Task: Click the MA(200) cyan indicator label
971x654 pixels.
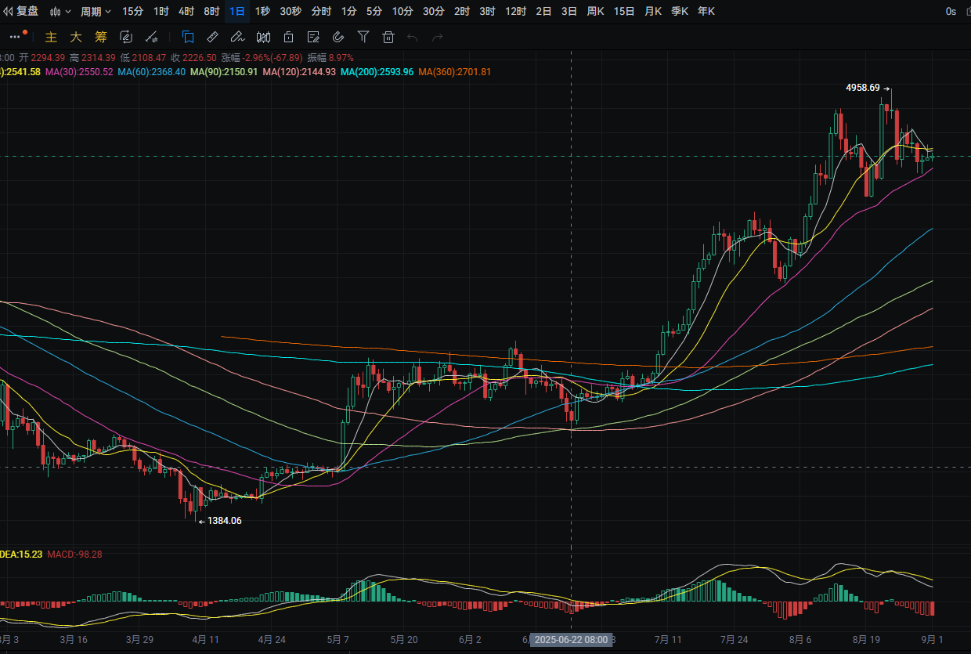Action: point(377,71)
